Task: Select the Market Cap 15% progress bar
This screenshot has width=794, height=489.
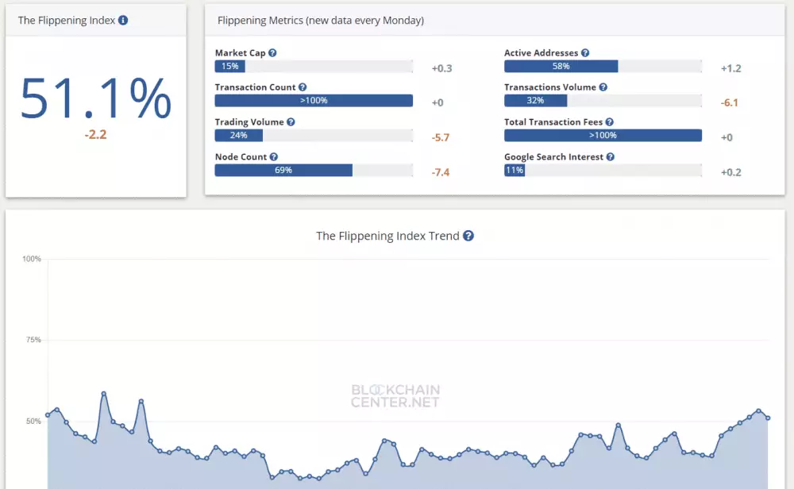Action: tap(230, 67)
